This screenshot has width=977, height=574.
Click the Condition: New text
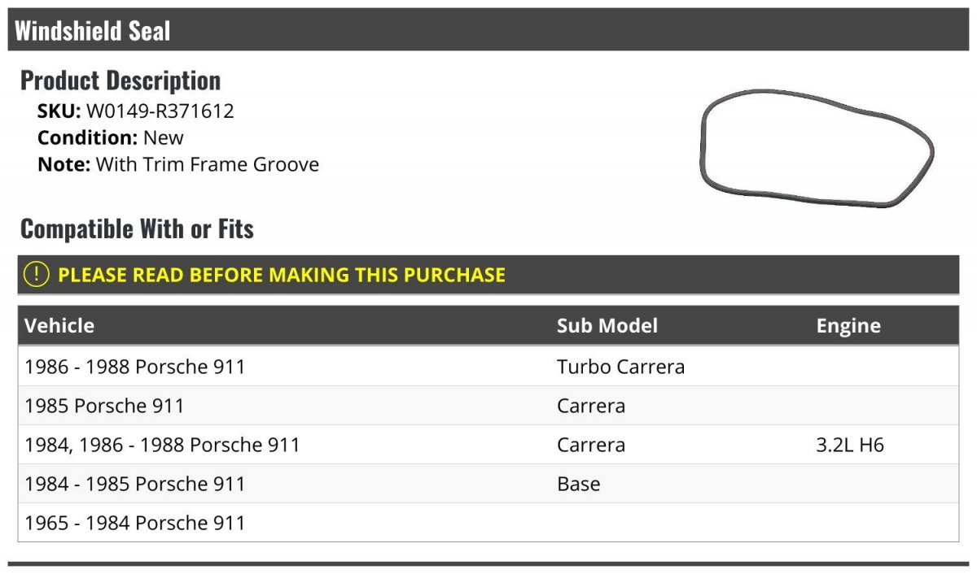point(111,137)
